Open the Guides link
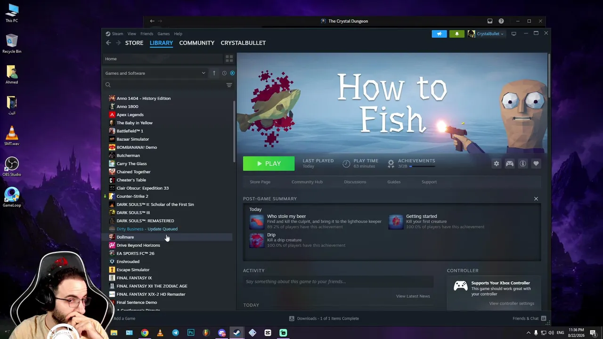 coord(394,182)
